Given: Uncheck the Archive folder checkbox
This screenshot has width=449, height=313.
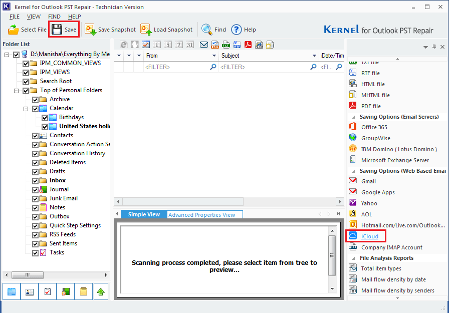Looking at the screenshot, I should [x=35, y=100].
